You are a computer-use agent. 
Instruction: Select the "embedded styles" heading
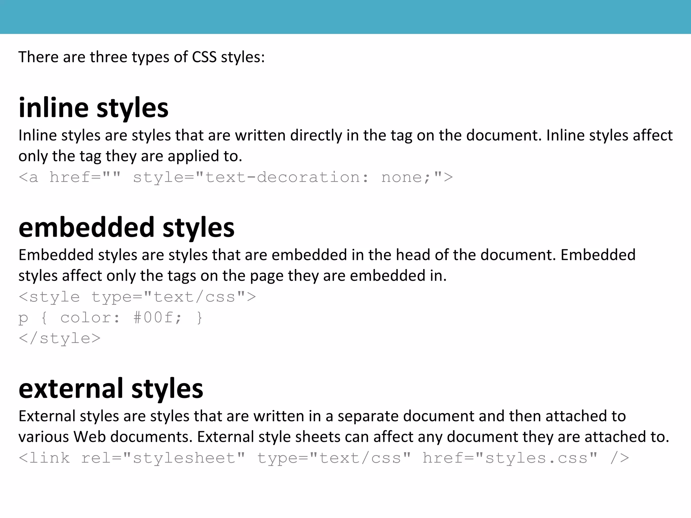[127, 228]
